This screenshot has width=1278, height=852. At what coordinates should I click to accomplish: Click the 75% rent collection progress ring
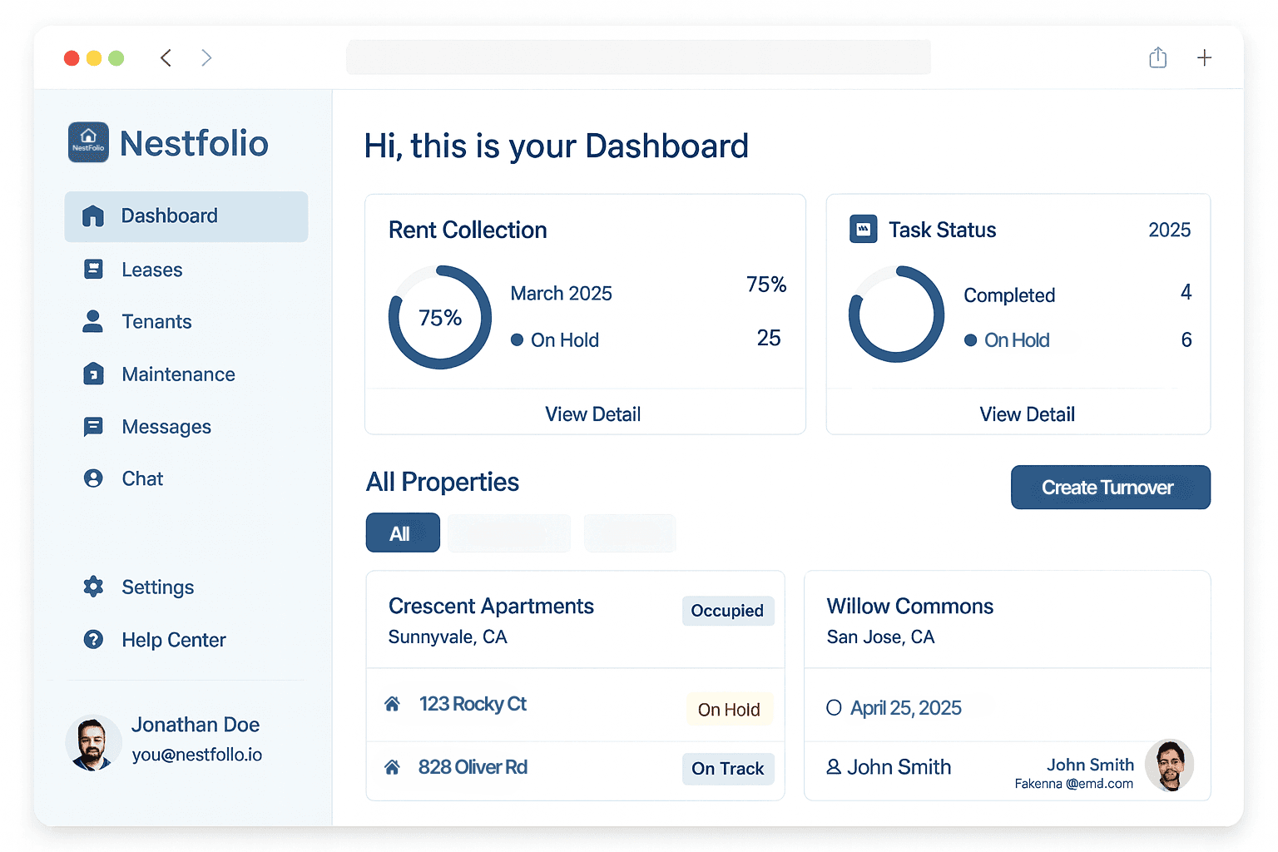[x=440, y=317]
